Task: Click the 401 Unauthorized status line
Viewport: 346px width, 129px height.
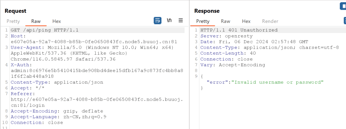Action: point(239,30)
